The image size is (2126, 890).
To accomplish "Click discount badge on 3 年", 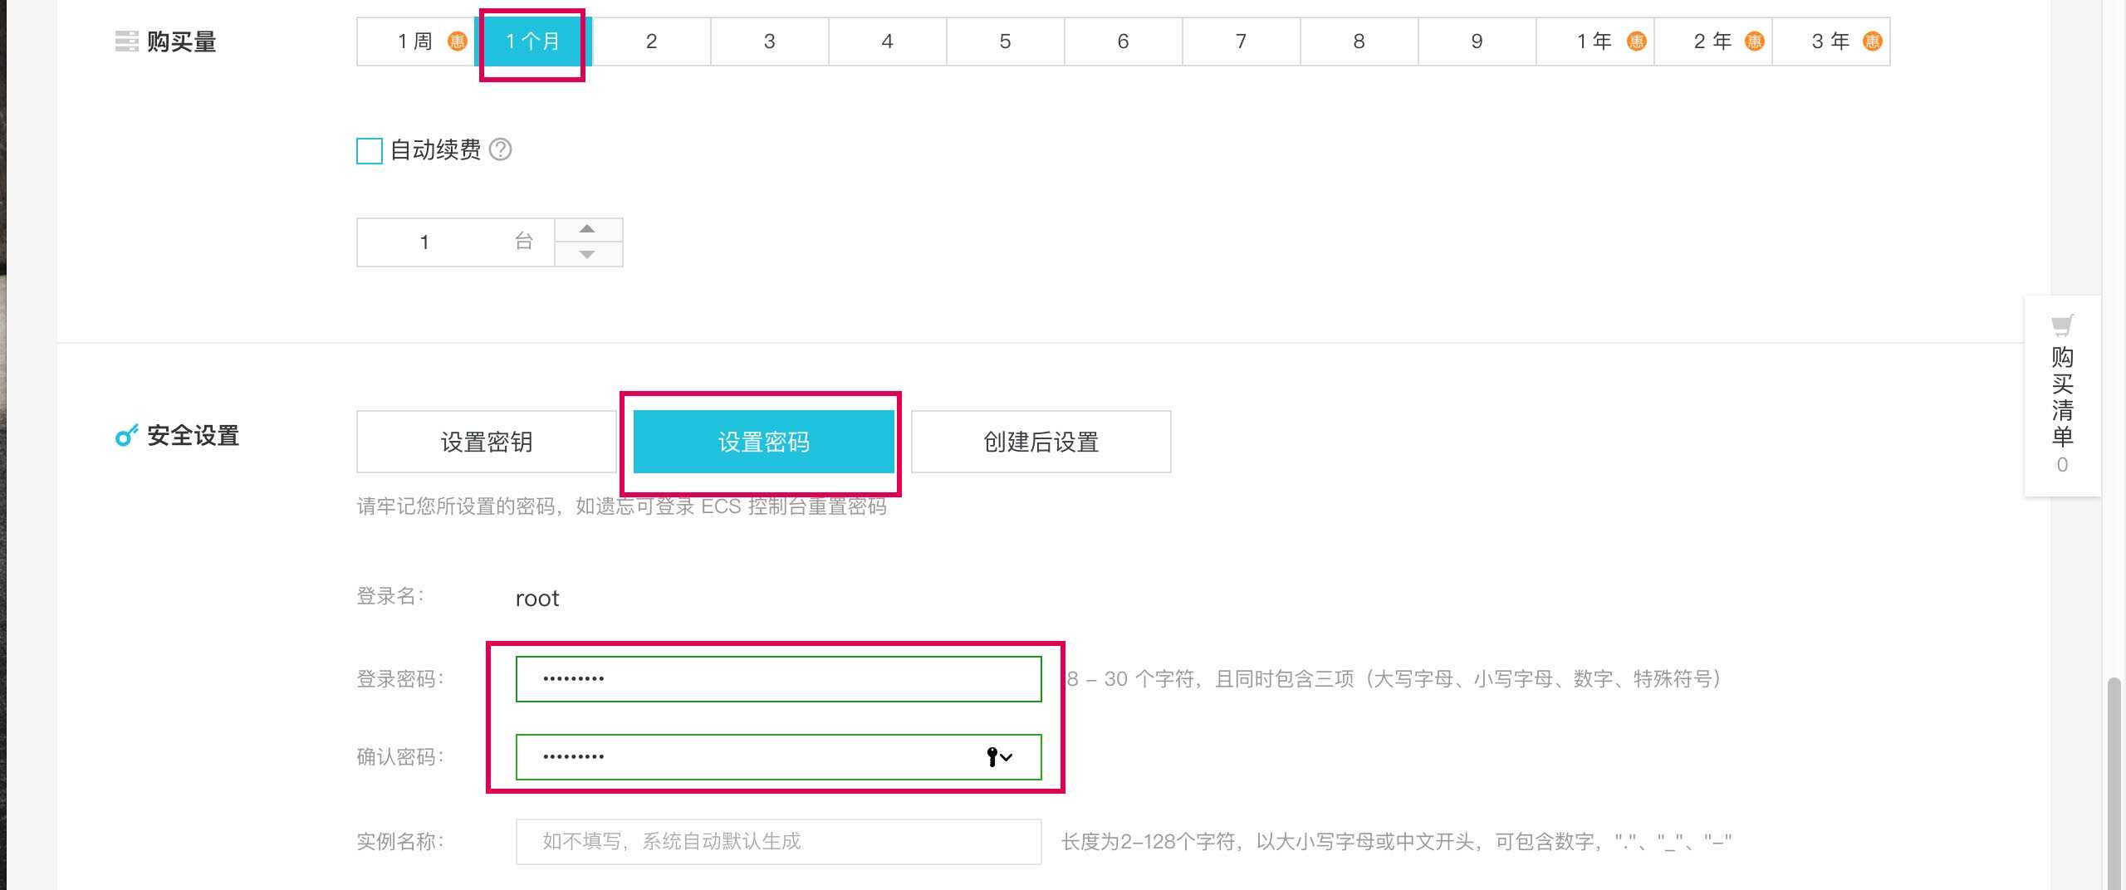I will coord(1872,42).
